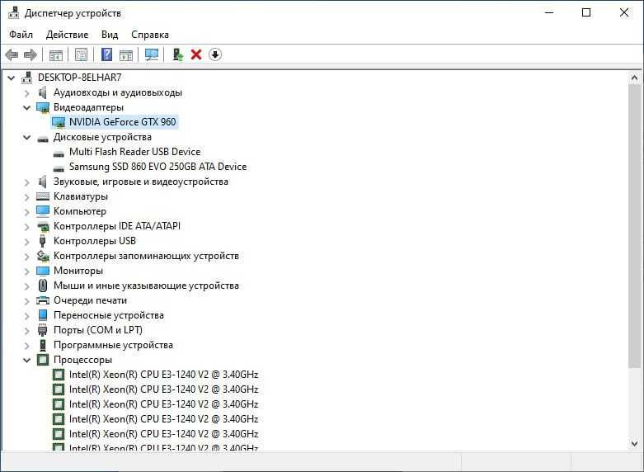Click the Переносные устройства category icon

pyautogui.click(x=43, y=315)
